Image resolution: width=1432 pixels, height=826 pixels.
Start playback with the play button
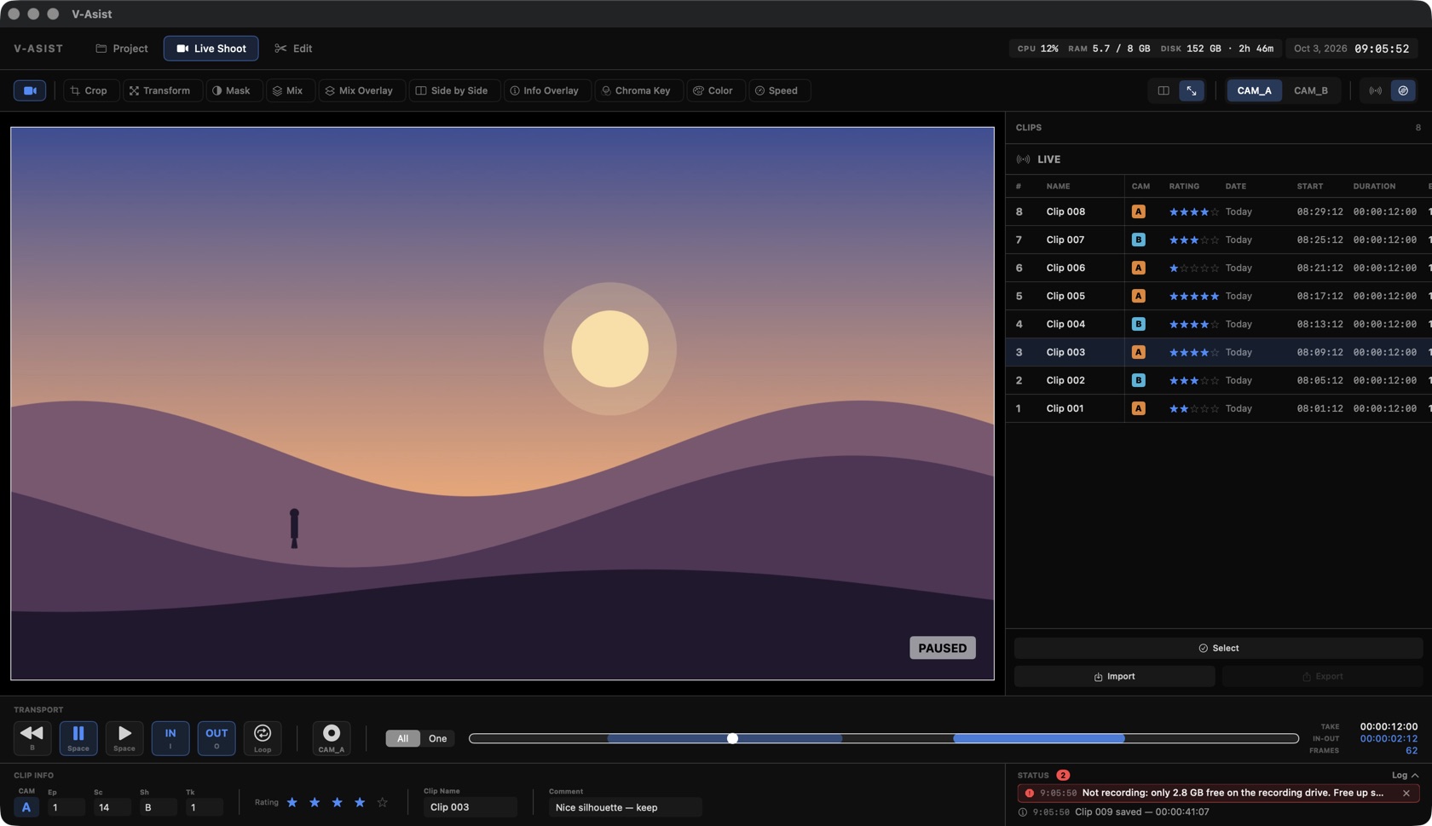(124, 738)
